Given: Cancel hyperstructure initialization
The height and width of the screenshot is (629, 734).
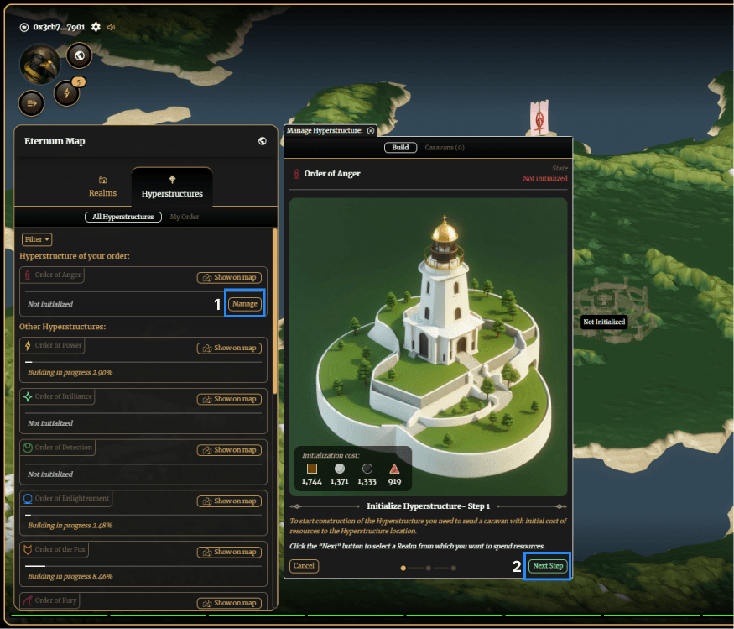Looking at the screenshot, I should point(304,566).
